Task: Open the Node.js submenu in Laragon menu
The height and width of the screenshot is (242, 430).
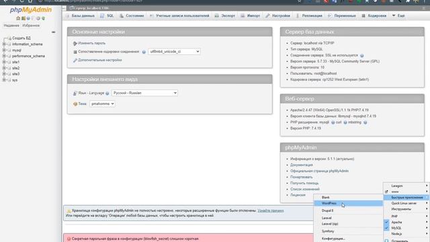Action: point(406,234)
